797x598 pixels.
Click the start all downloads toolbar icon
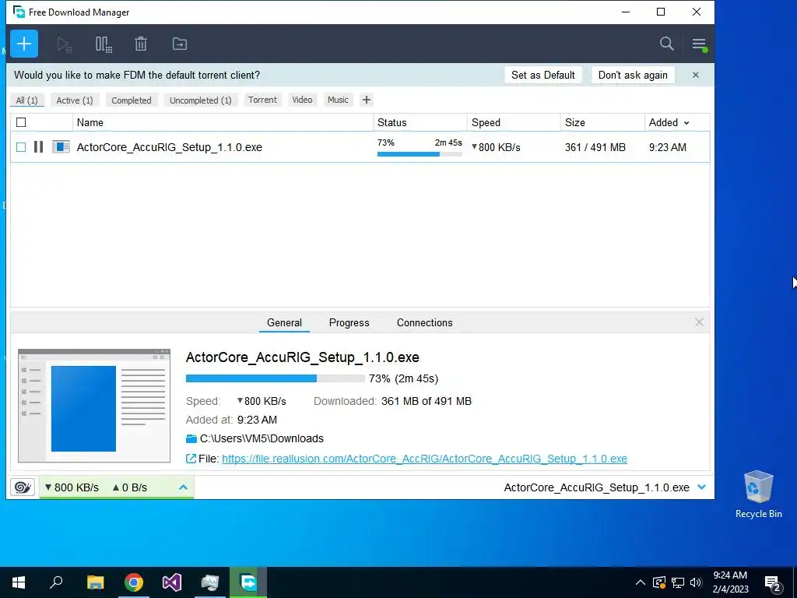(x=65, y=44)
